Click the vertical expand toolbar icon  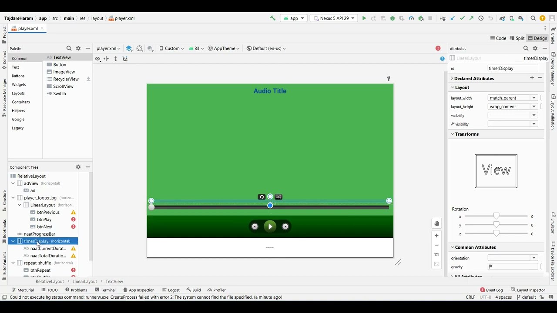tap(116, 59)
